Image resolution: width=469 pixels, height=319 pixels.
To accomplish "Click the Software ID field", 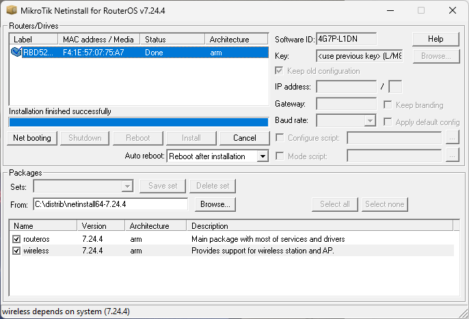I will [346, 39].
